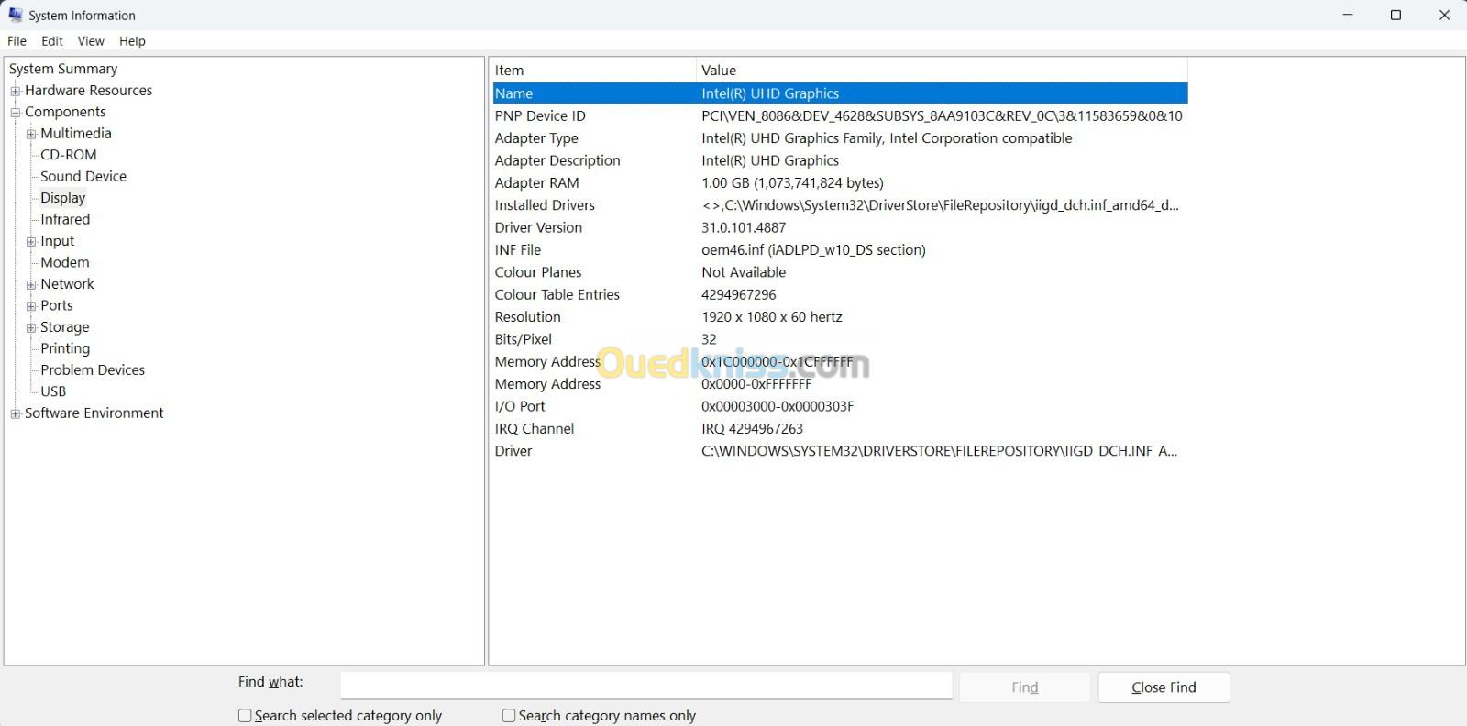Image resolution: width=1467 pixels, height=726 pixels.
Task: Enable Search category names only checkbox
Action: [509, 716]
